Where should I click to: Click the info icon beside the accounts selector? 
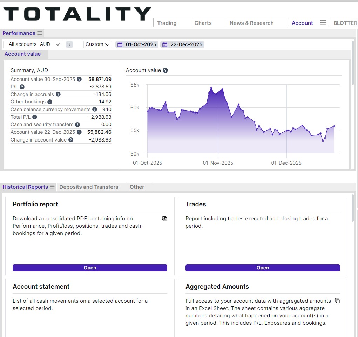(69, 44)
